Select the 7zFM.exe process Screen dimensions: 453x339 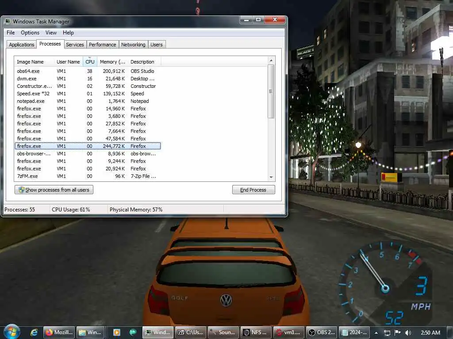pos(88,176)
